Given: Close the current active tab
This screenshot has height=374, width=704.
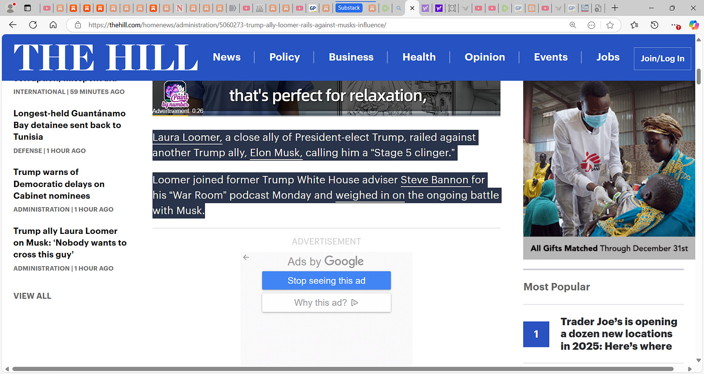Looking at the screenshot, I should tap(412, 8).
